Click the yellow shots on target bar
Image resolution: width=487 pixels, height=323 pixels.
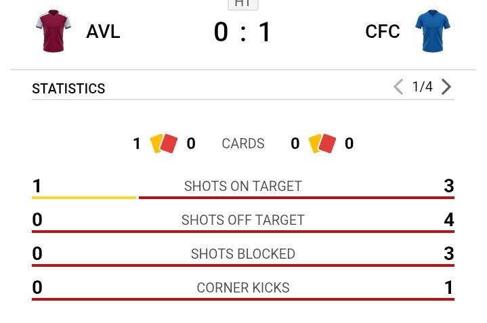point(84,198)
